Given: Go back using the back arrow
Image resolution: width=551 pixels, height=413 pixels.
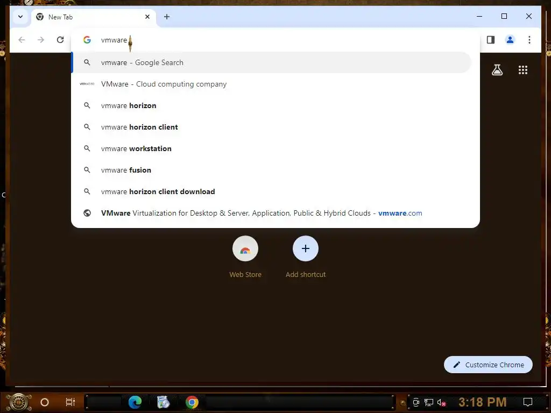Looking at the screenshot, I should [22, 40].
